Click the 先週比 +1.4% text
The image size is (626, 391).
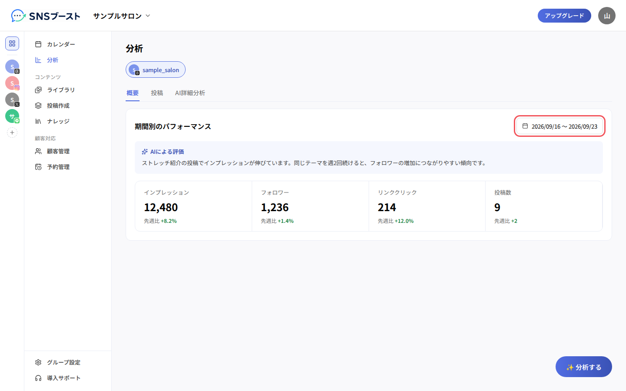click(x=277, y=221)
